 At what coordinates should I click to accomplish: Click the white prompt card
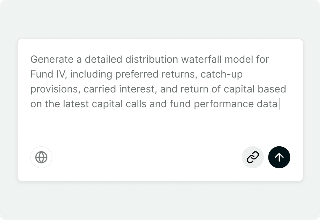point(160,109)
